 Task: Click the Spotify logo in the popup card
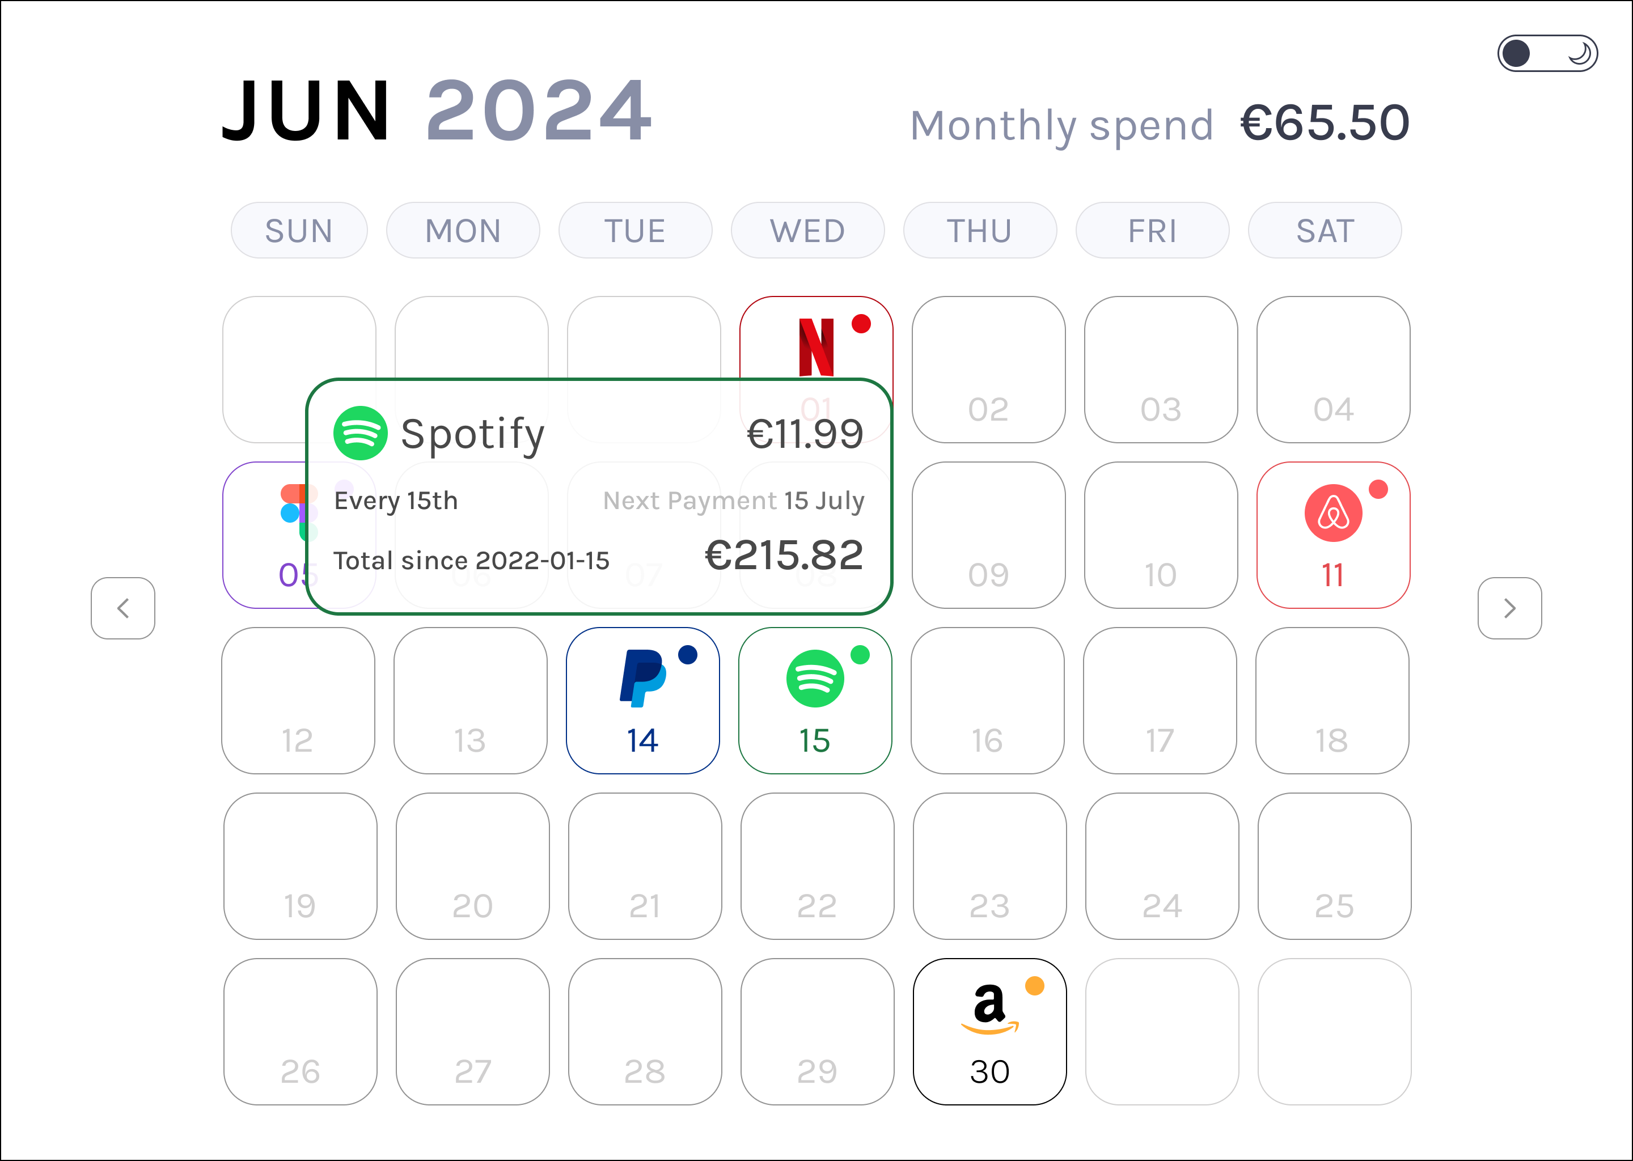pos(361,433)
